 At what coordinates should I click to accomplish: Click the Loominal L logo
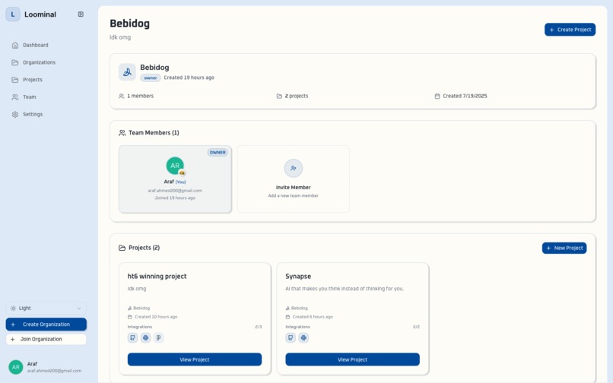pyautogui.click(x=13, y=14)
